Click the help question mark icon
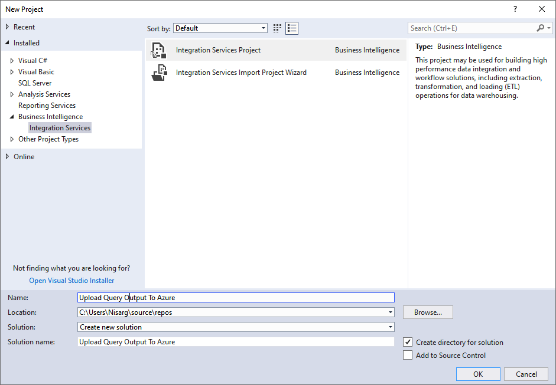The image size is (556, 385). [x=515, y=9]
